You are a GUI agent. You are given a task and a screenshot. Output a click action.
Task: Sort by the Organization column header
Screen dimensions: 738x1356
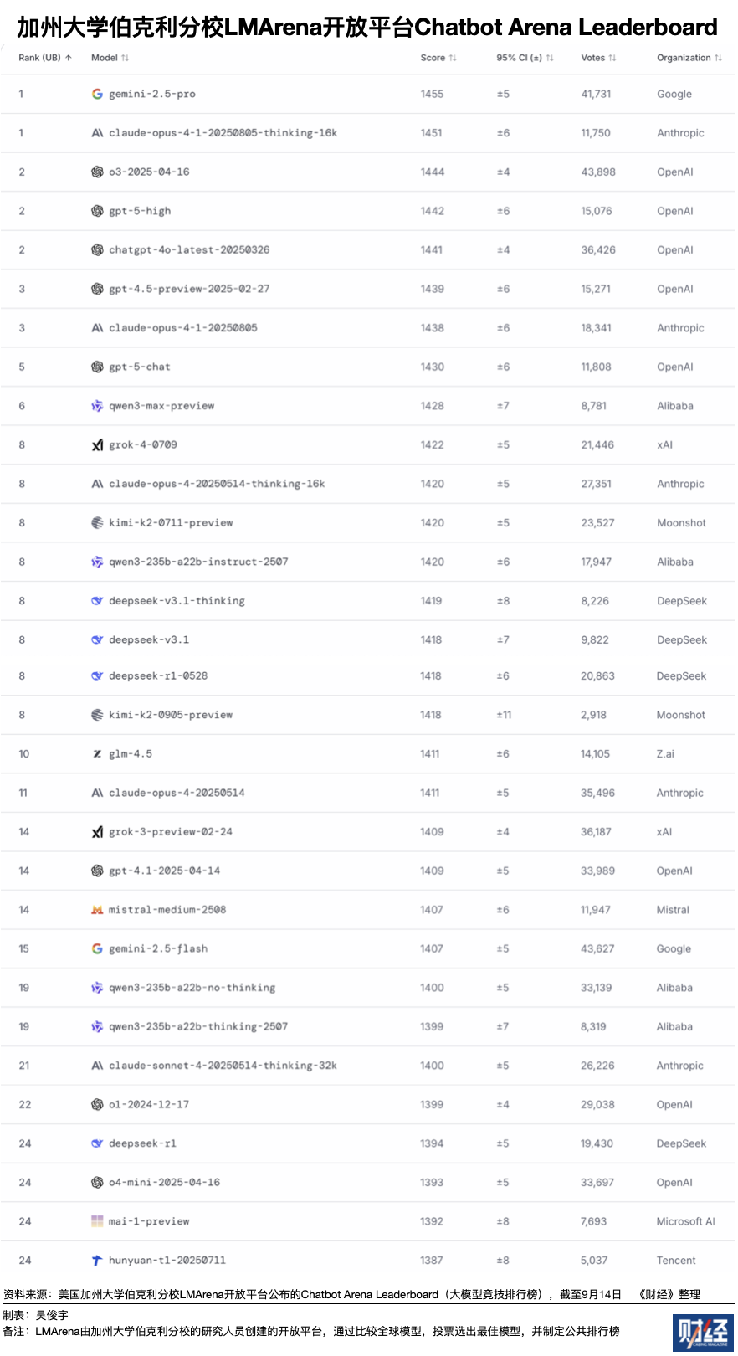coord(689,58)
